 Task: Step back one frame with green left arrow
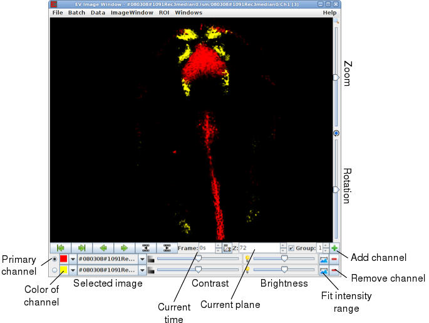[x=103, y=248]
